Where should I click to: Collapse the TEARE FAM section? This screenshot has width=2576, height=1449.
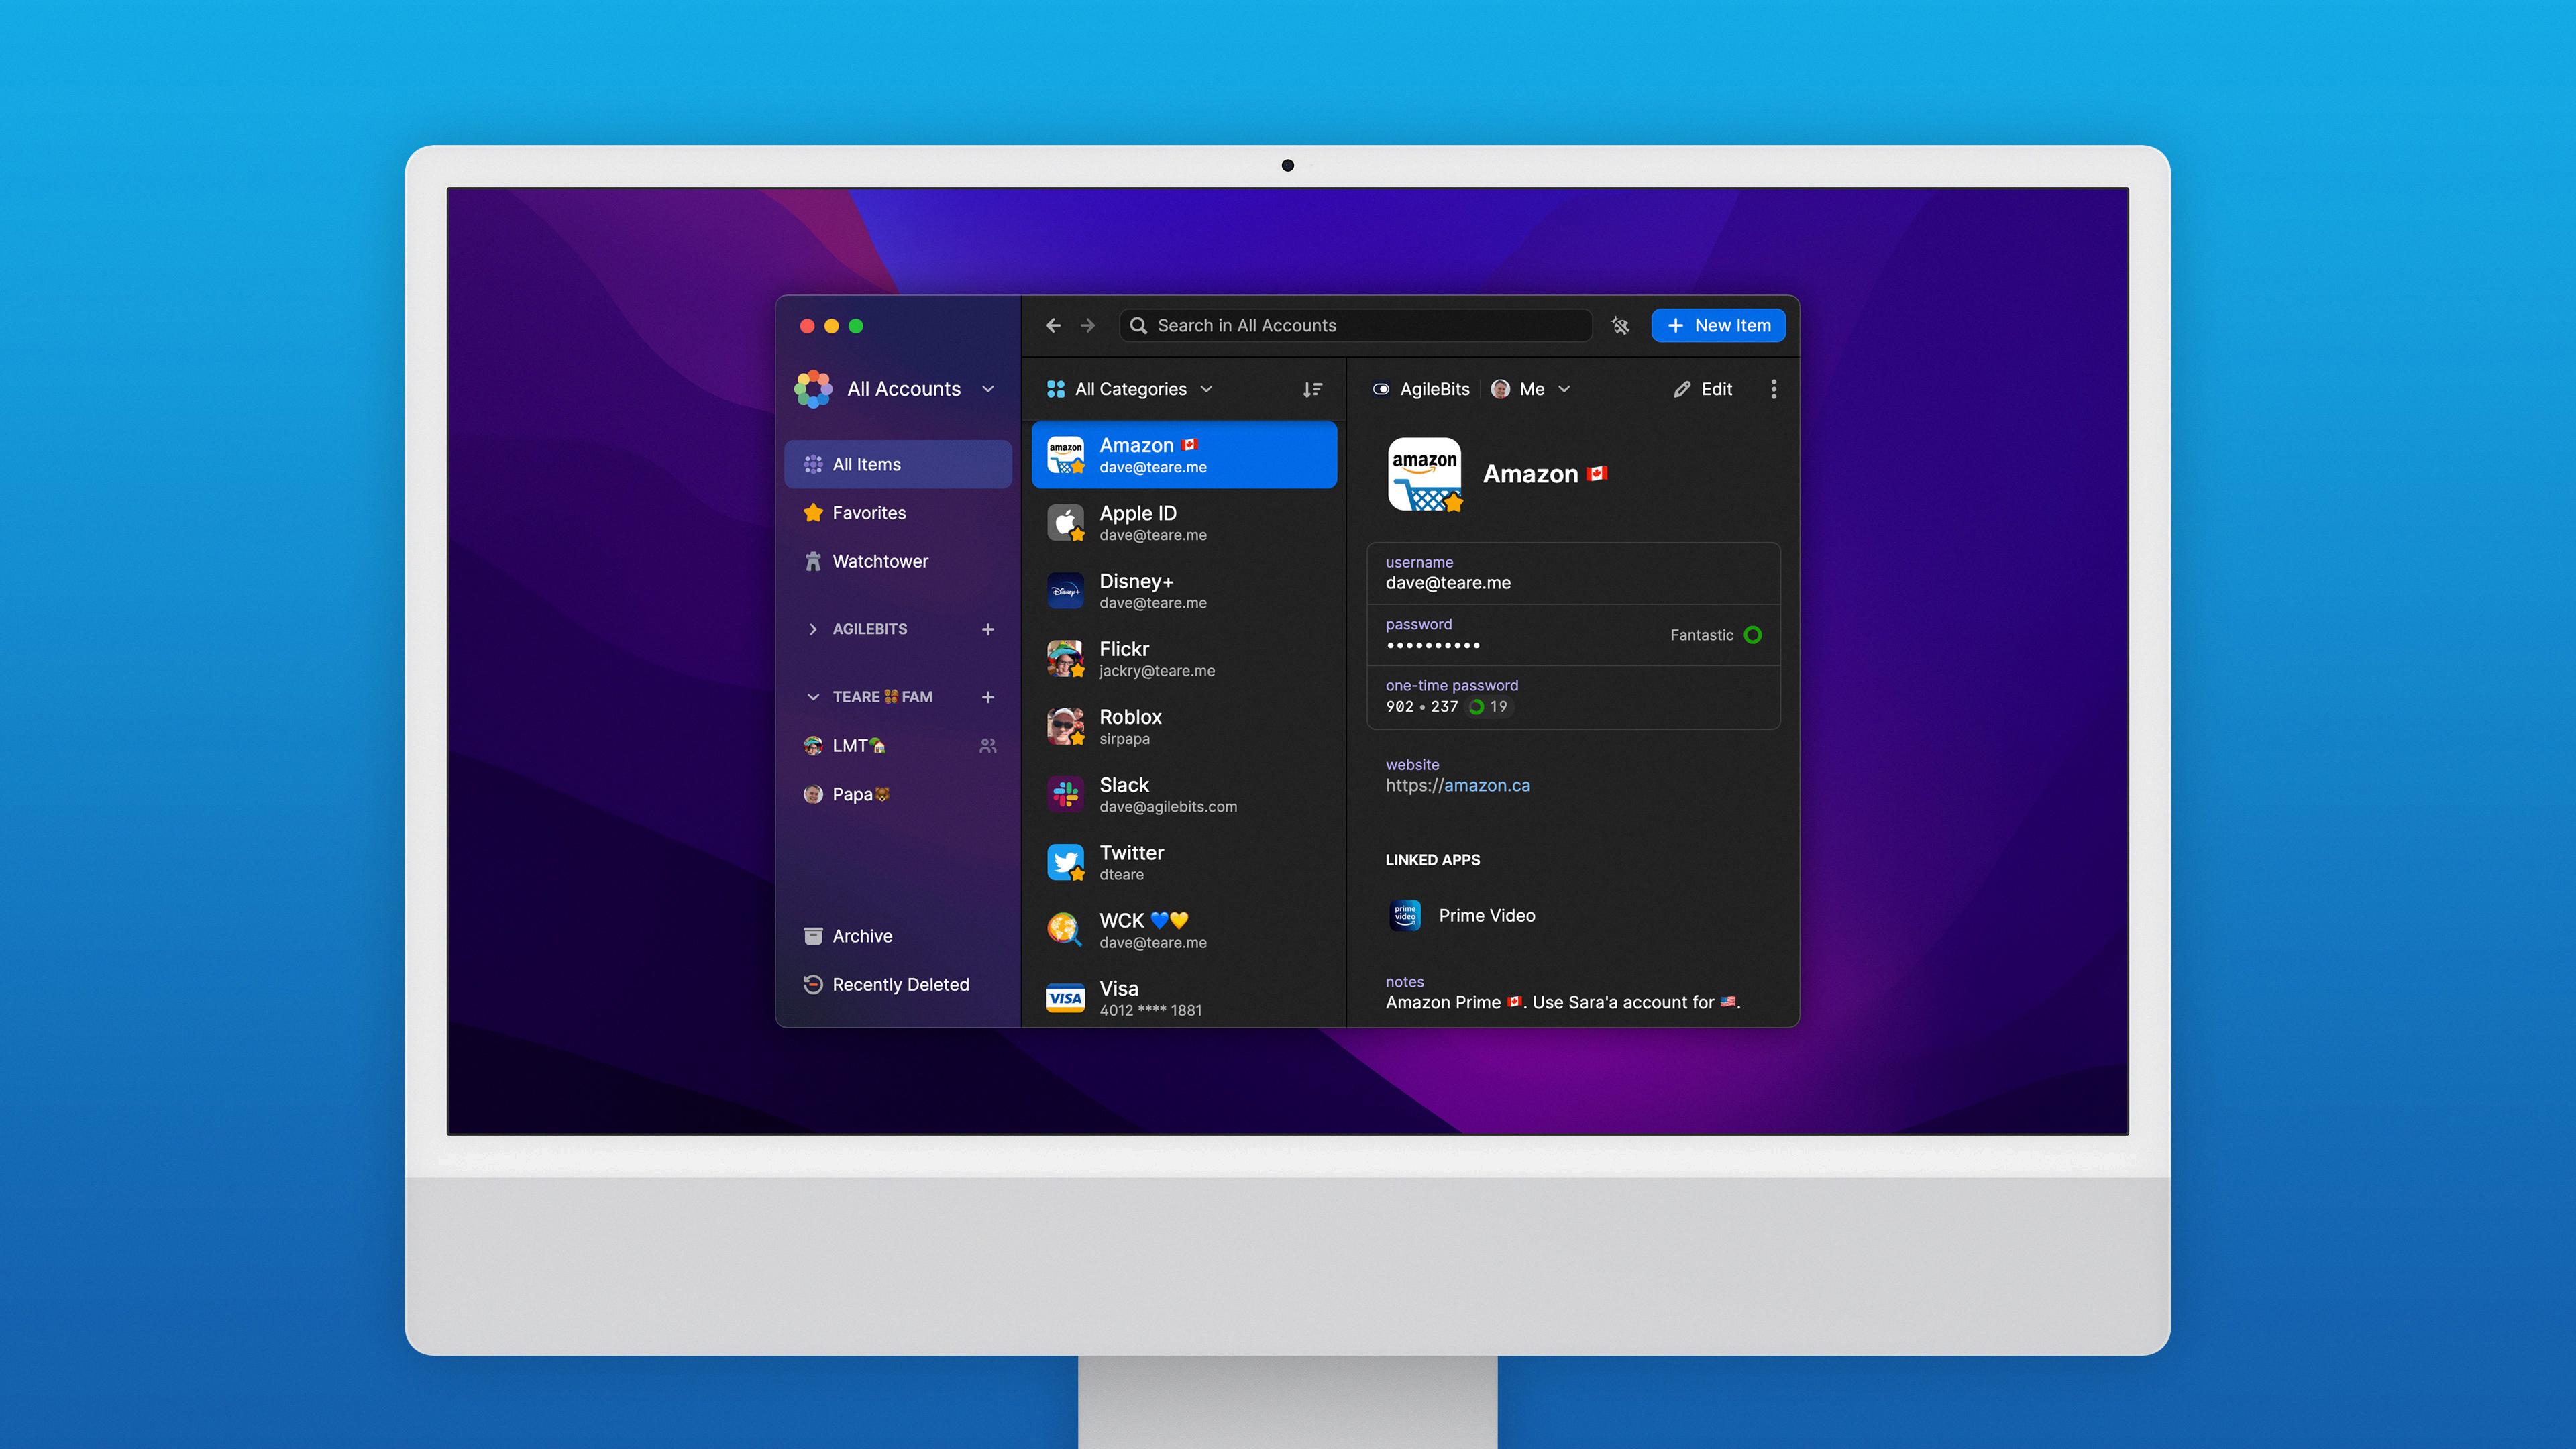(812, 695)
